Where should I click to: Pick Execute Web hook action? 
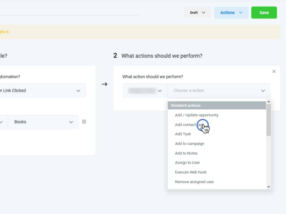point(191,172)
